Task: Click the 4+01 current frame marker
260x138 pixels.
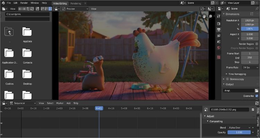Action: pyautogui.click(x=99, y=108)
